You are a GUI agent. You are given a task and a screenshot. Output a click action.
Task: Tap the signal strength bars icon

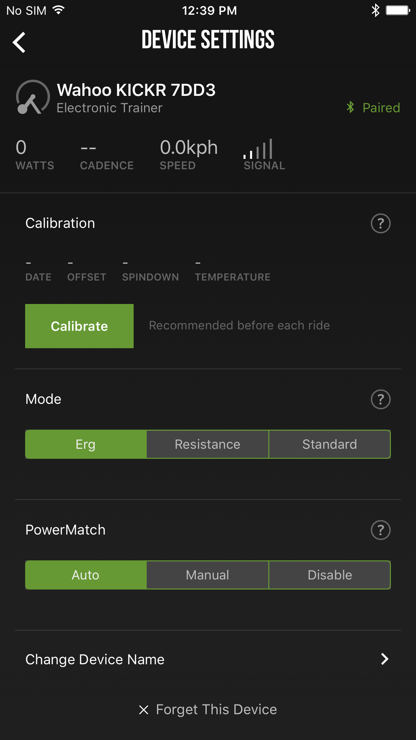pyautogui.click(x=258, y=149)
